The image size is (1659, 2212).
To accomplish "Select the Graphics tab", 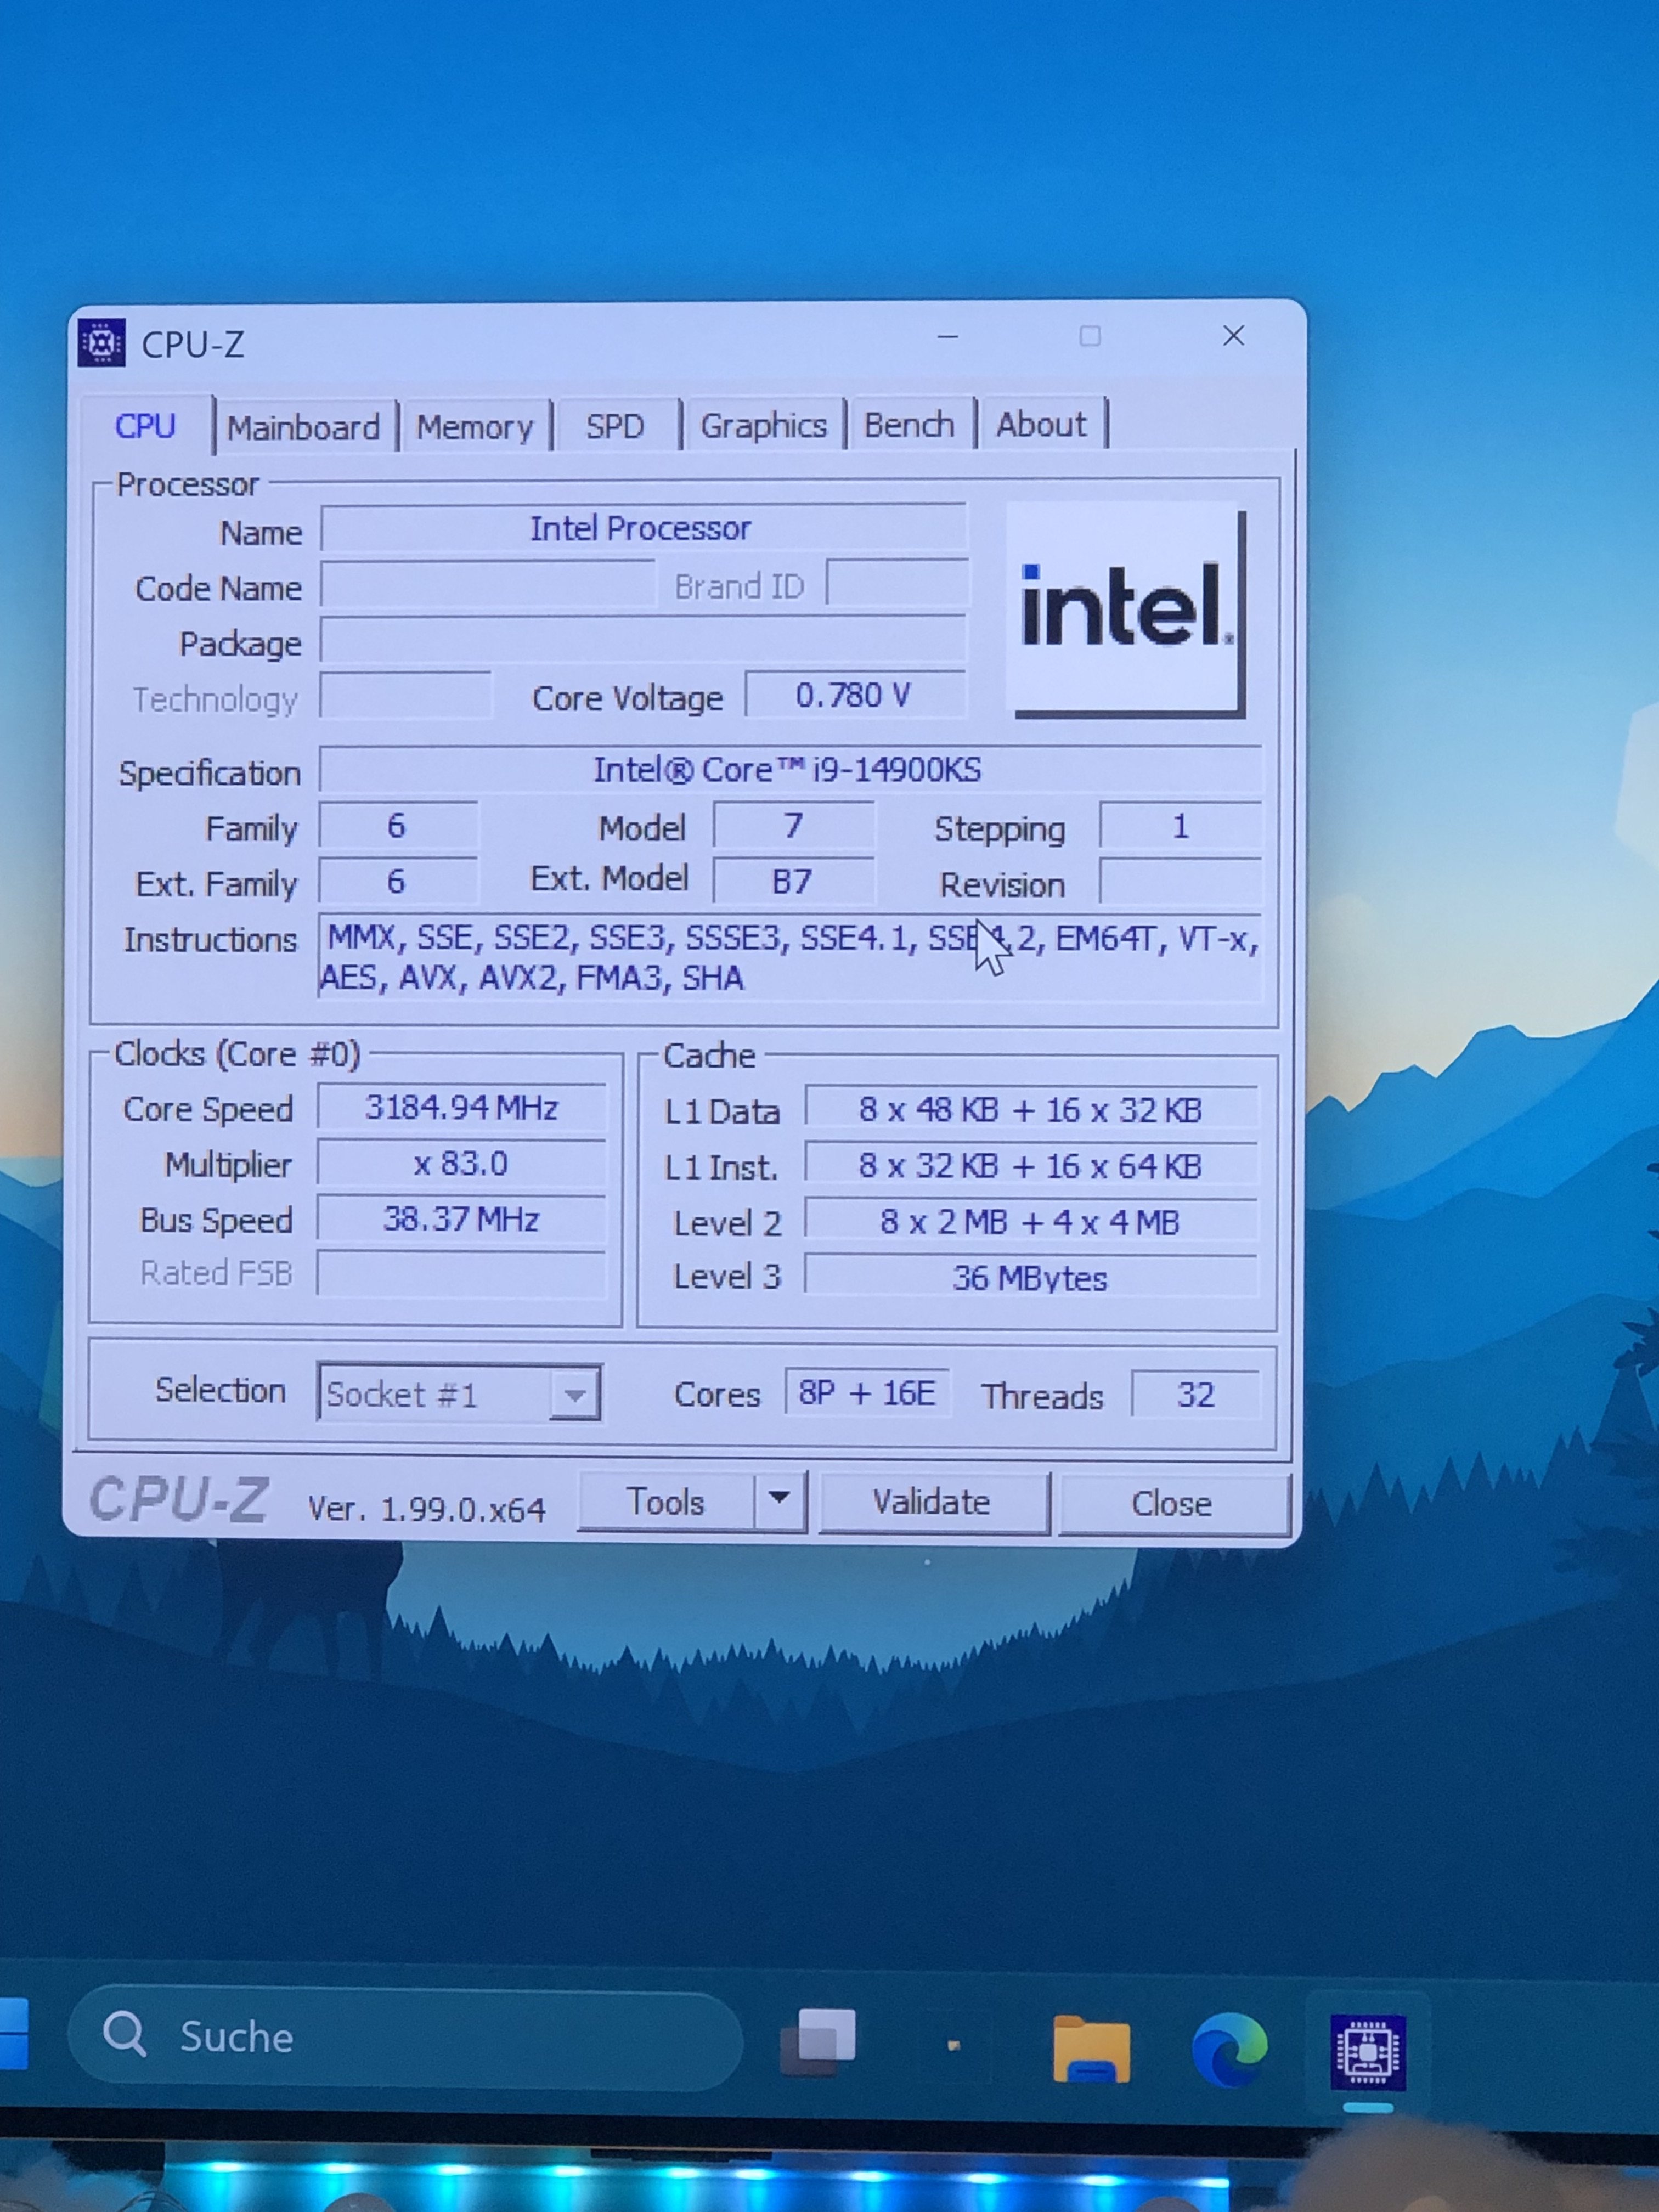I will (x=763, y=426).
